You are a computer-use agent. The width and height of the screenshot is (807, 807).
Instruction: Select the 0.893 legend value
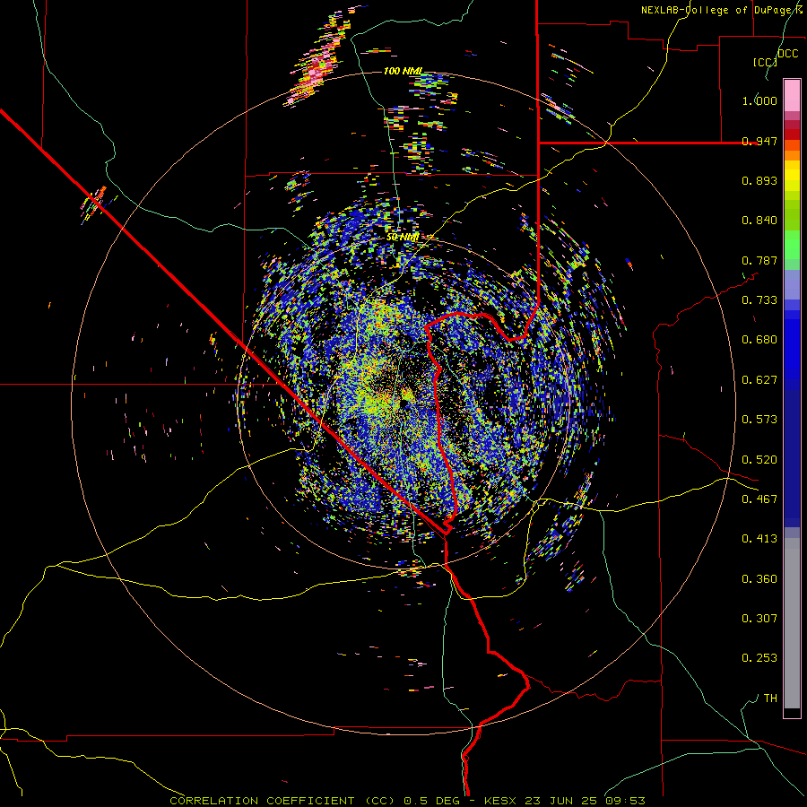[759, 180]
